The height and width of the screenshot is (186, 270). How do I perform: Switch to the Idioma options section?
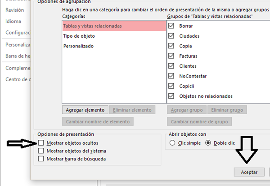(x=13, y=21)
